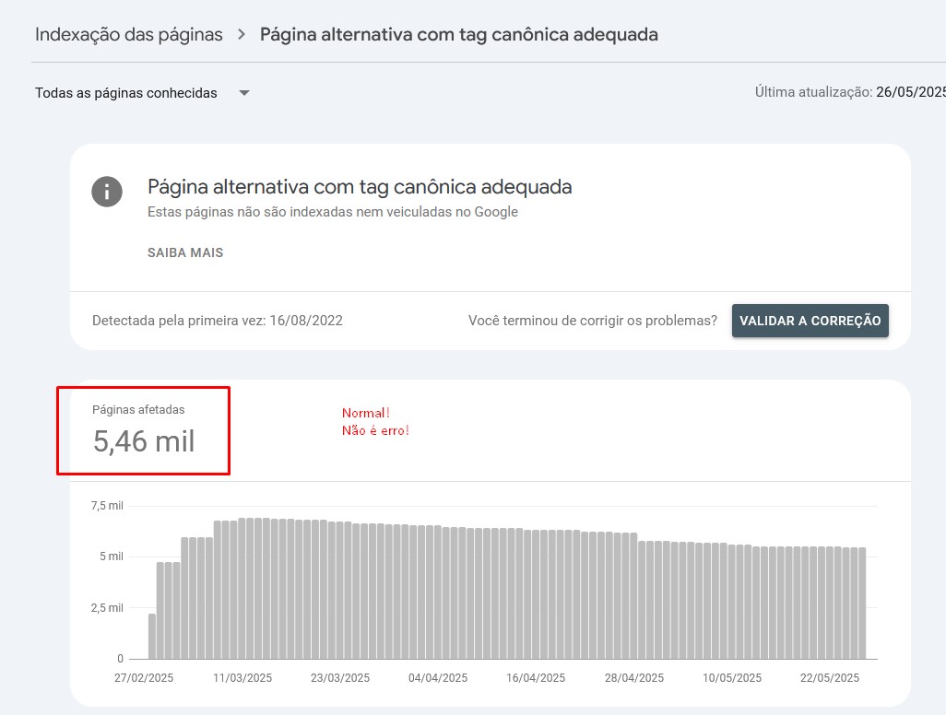Viewport: 946px width, 715px height.
Task: Click the breadcrumb chevron separator icon
Action: pyautogui.click(x=242, y=34)
